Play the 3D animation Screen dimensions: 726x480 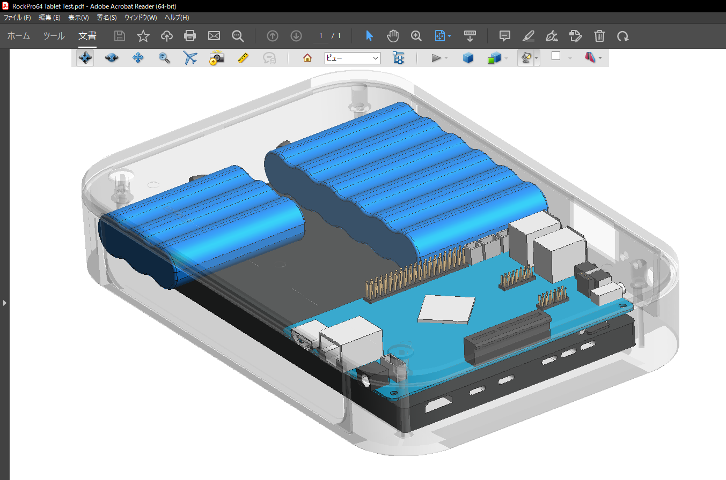[436, 58]
